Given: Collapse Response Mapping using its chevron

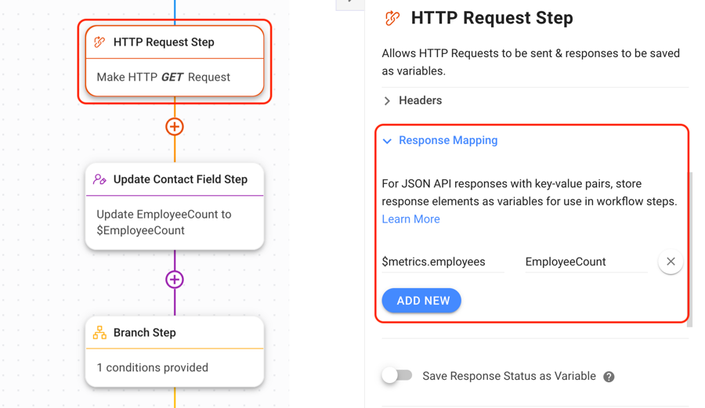Looking at the screenshot, I should [388, 141].
